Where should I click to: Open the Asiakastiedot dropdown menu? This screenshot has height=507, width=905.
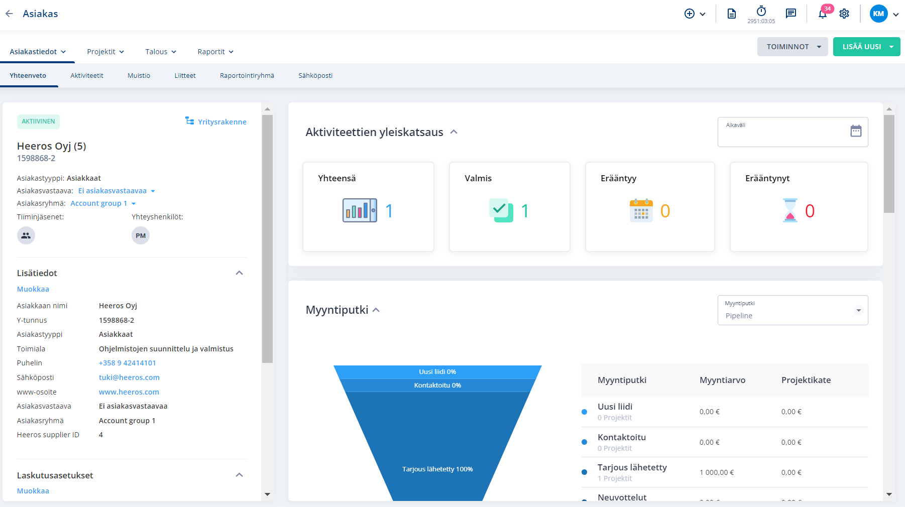(x=38, y=52)
